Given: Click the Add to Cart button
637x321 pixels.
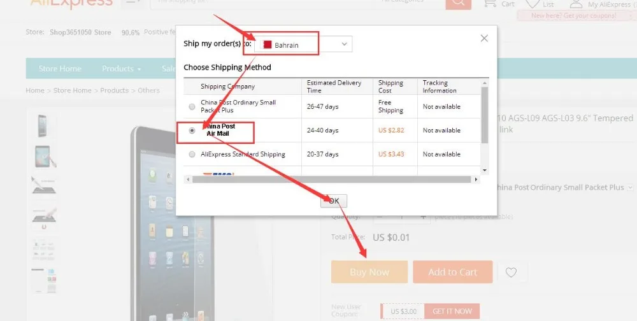Looking at the screenshot, I should click(x=452, y=272).
